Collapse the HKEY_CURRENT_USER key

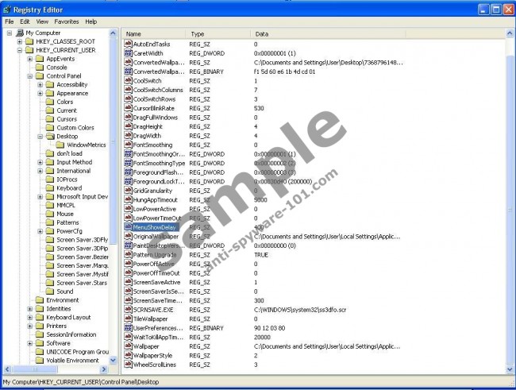(20, 50)
